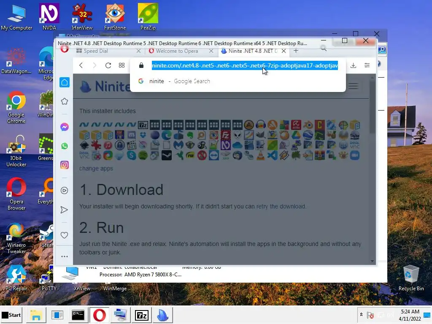Open 7-Zip from the taskbar
Image resolution: width=432 pixels, height=324 pixels.
[x=142, y=315]
